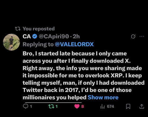
Task: Open the 2h timestamp permalink
Action: tap(76, 37)
